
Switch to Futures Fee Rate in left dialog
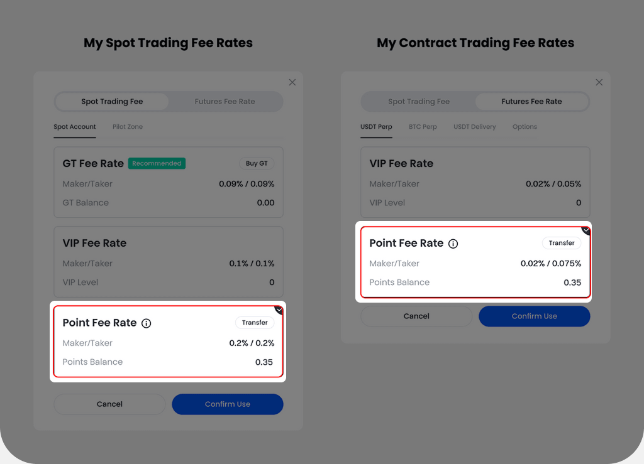tap(225, 102)
